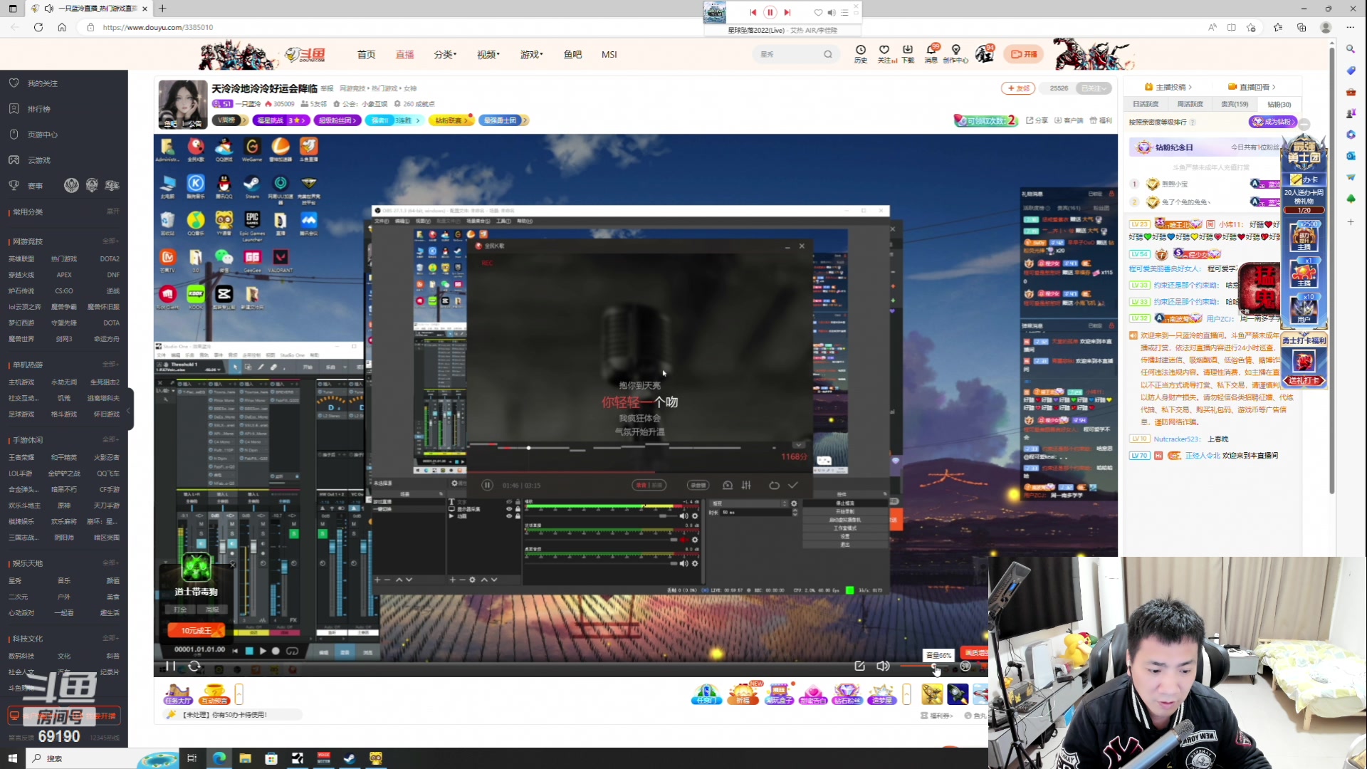Open 钻石粉丝 gift icon
This screenshot has height=769, width=1367.
[847, 694]
